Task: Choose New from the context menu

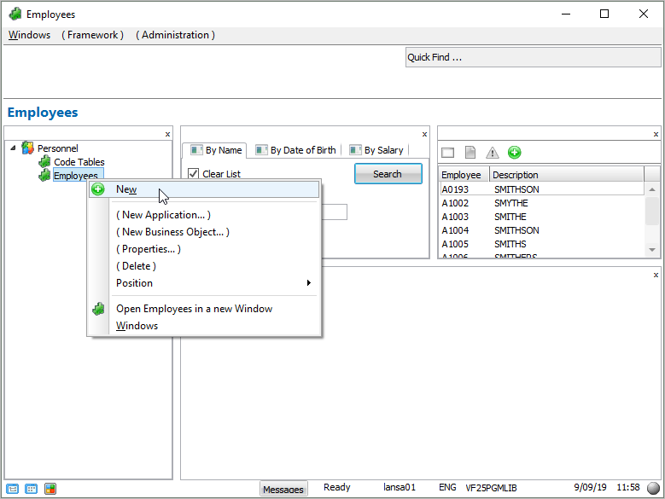Action: pyautogui.click(x=126, y=189)
